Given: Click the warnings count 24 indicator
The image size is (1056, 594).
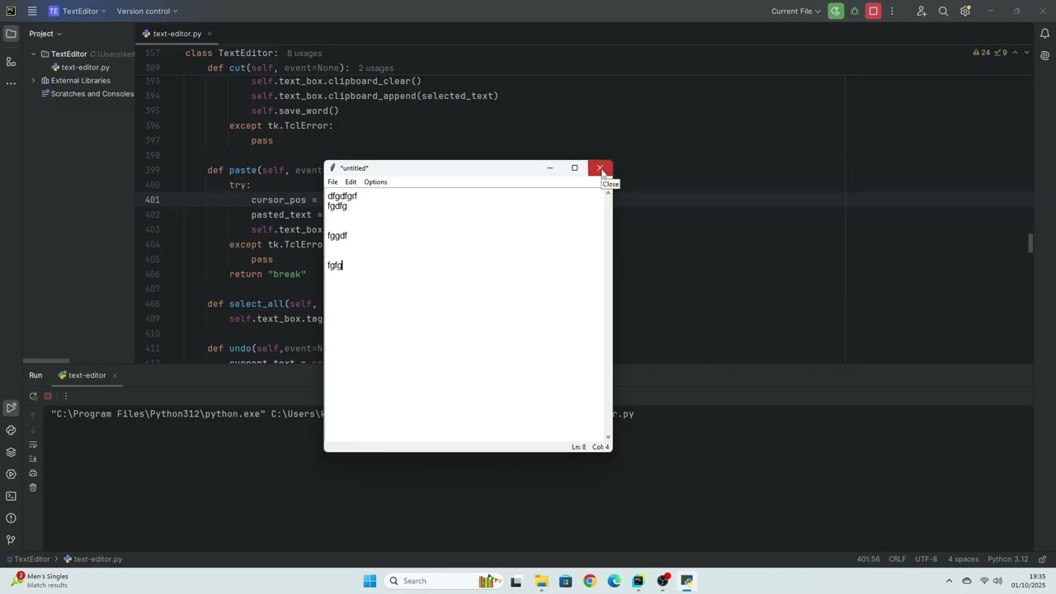Looking at the screenshot, I should [982, 53].
